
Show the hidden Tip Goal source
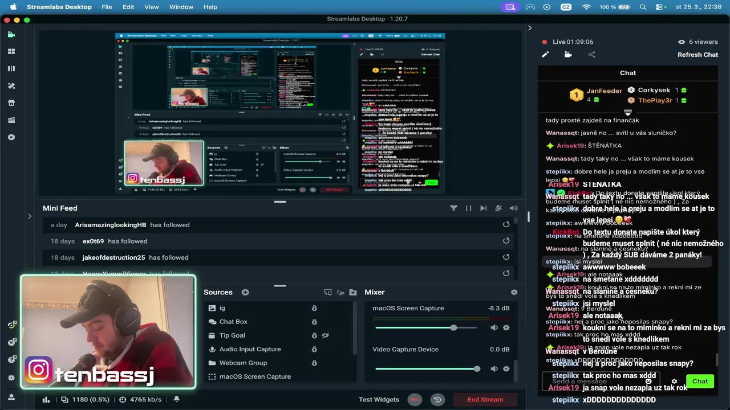[x=326, y=335]
